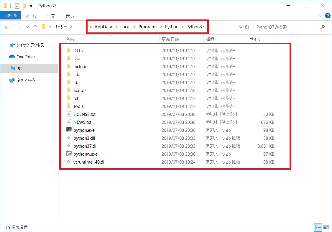
Task: Click the AppData breadcrumb segment
Action: click(x=103, y=27)
